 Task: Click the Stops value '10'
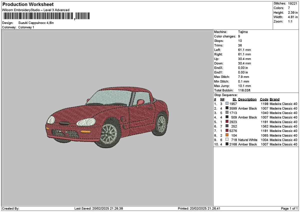[240, 41]
